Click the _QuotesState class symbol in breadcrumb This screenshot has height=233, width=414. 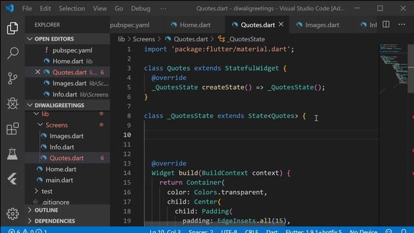pos(241,39)
